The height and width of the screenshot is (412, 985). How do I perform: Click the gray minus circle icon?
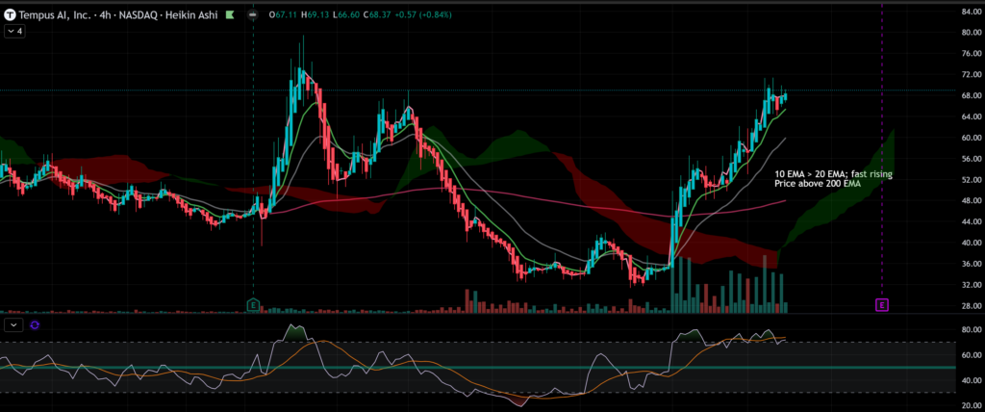click(252, 15)
